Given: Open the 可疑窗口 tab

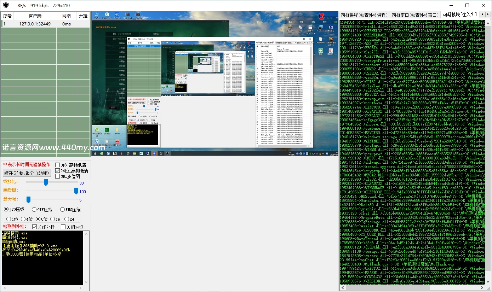Looking at the screenshot, I should click(x=415, y=15).
